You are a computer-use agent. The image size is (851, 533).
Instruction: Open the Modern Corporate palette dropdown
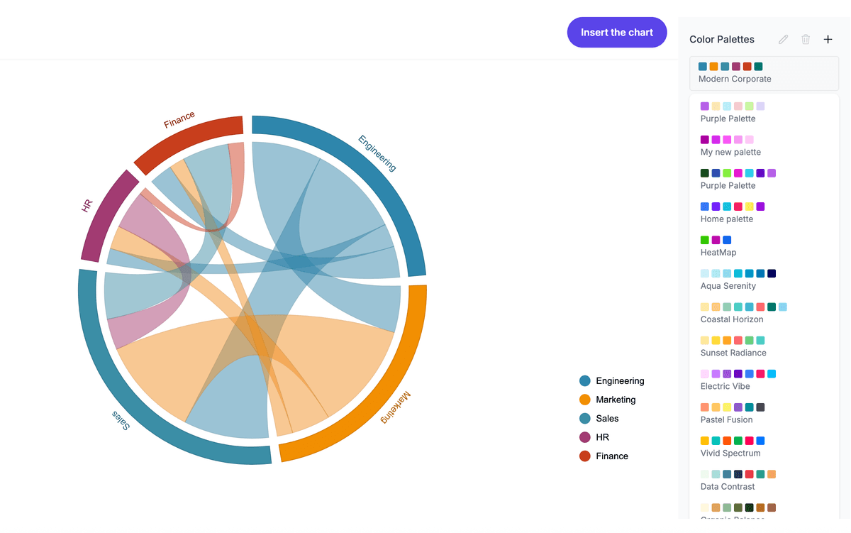coord(764,73)
